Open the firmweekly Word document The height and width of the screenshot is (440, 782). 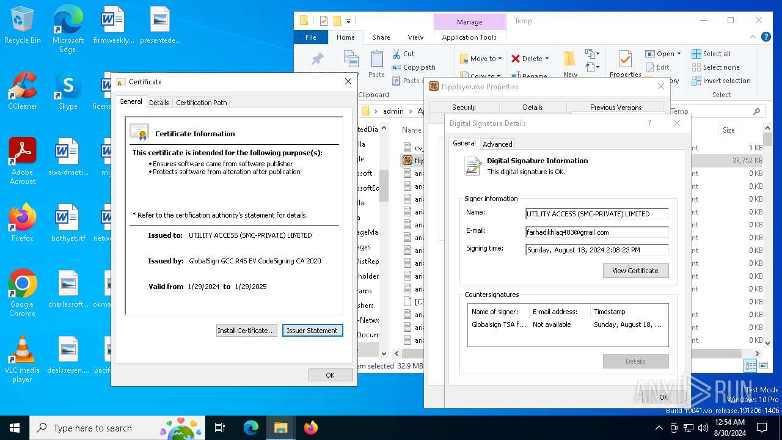[x=113, y=26]
